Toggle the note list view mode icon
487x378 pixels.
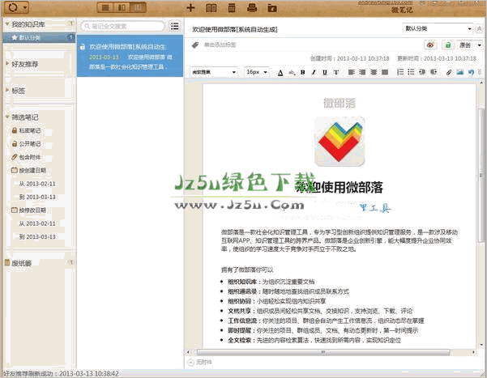click(x=174, y=26)
